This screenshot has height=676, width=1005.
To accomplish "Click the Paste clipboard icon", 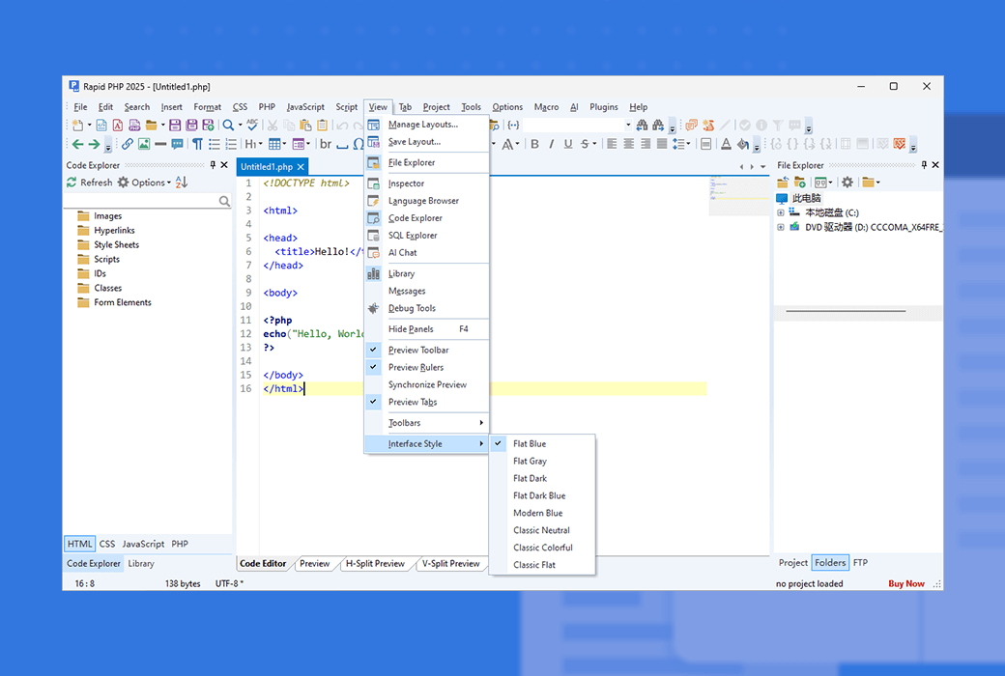I will click(305, 125).
